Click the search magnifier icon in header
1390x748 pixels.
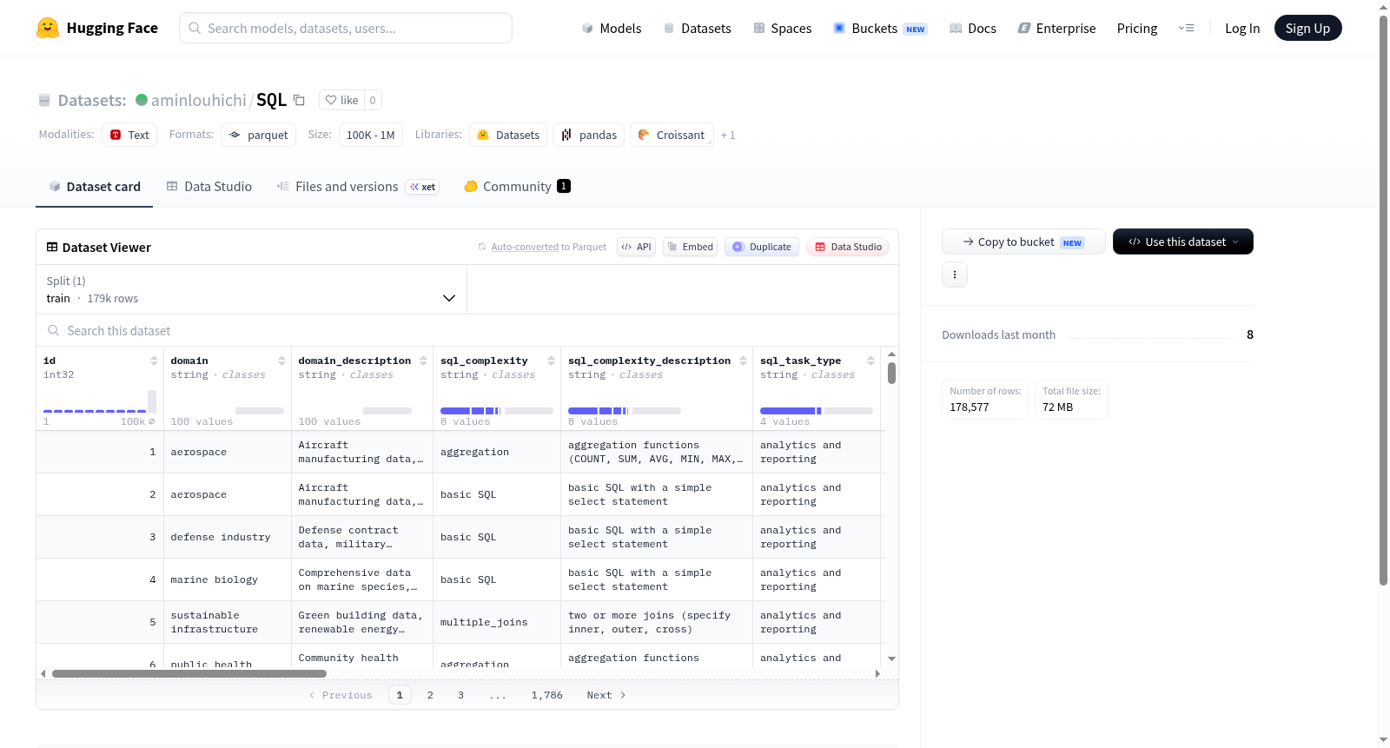[195, 28]
